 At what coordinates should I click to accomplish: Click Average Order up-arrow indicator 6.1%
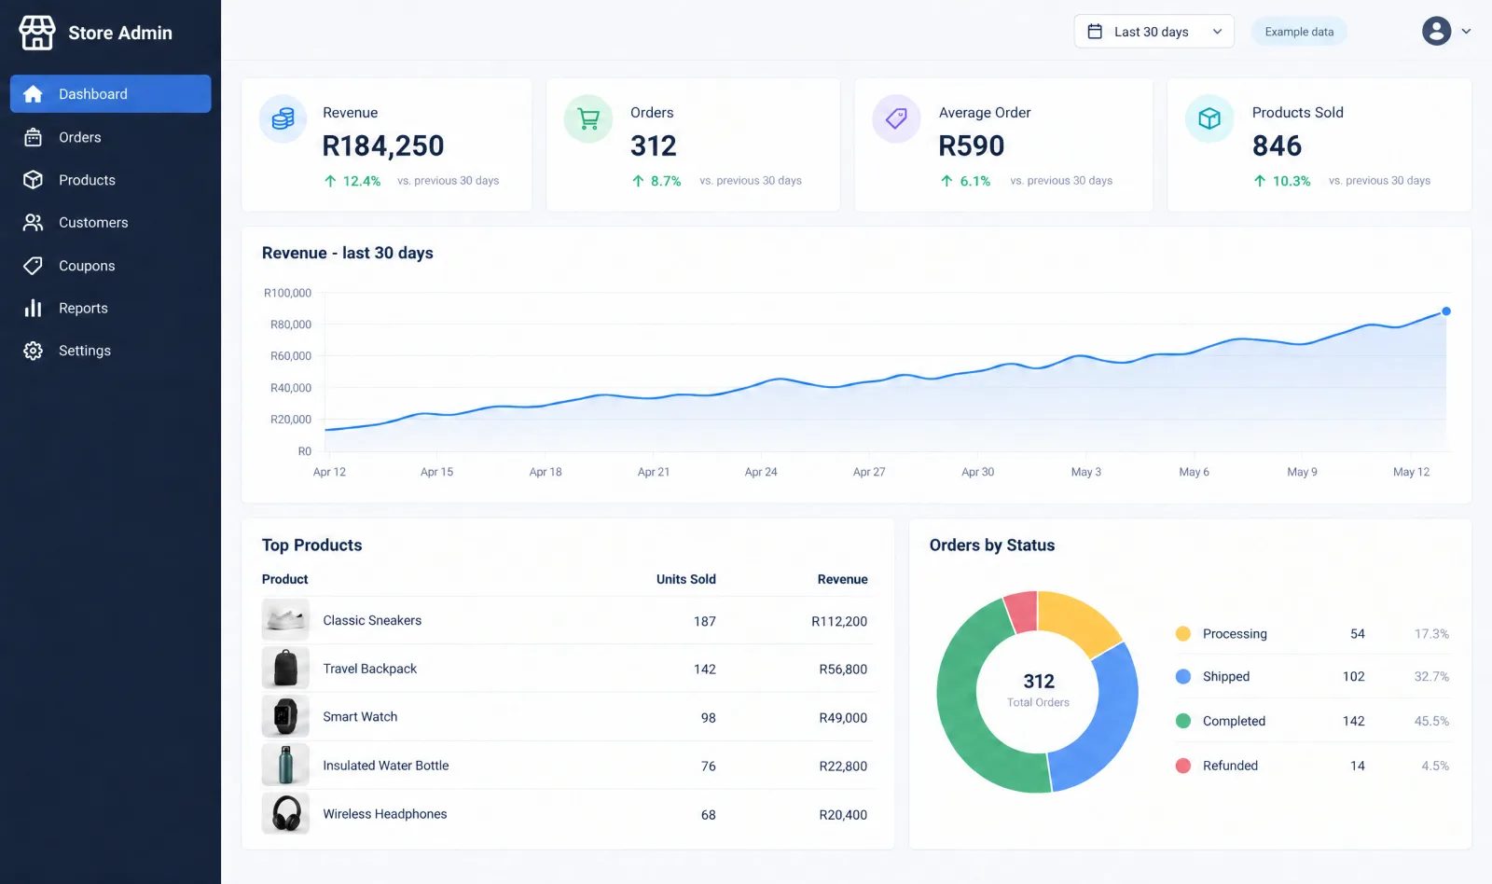point(965,181)
